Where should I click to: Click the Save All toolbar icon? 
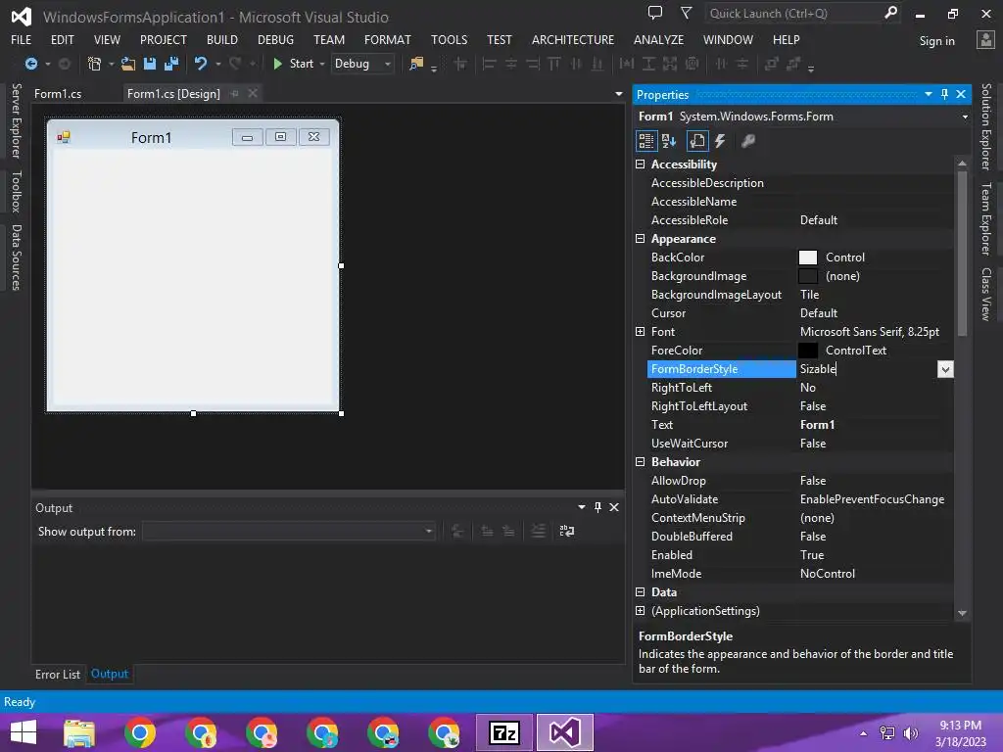[x=171, y=64]
